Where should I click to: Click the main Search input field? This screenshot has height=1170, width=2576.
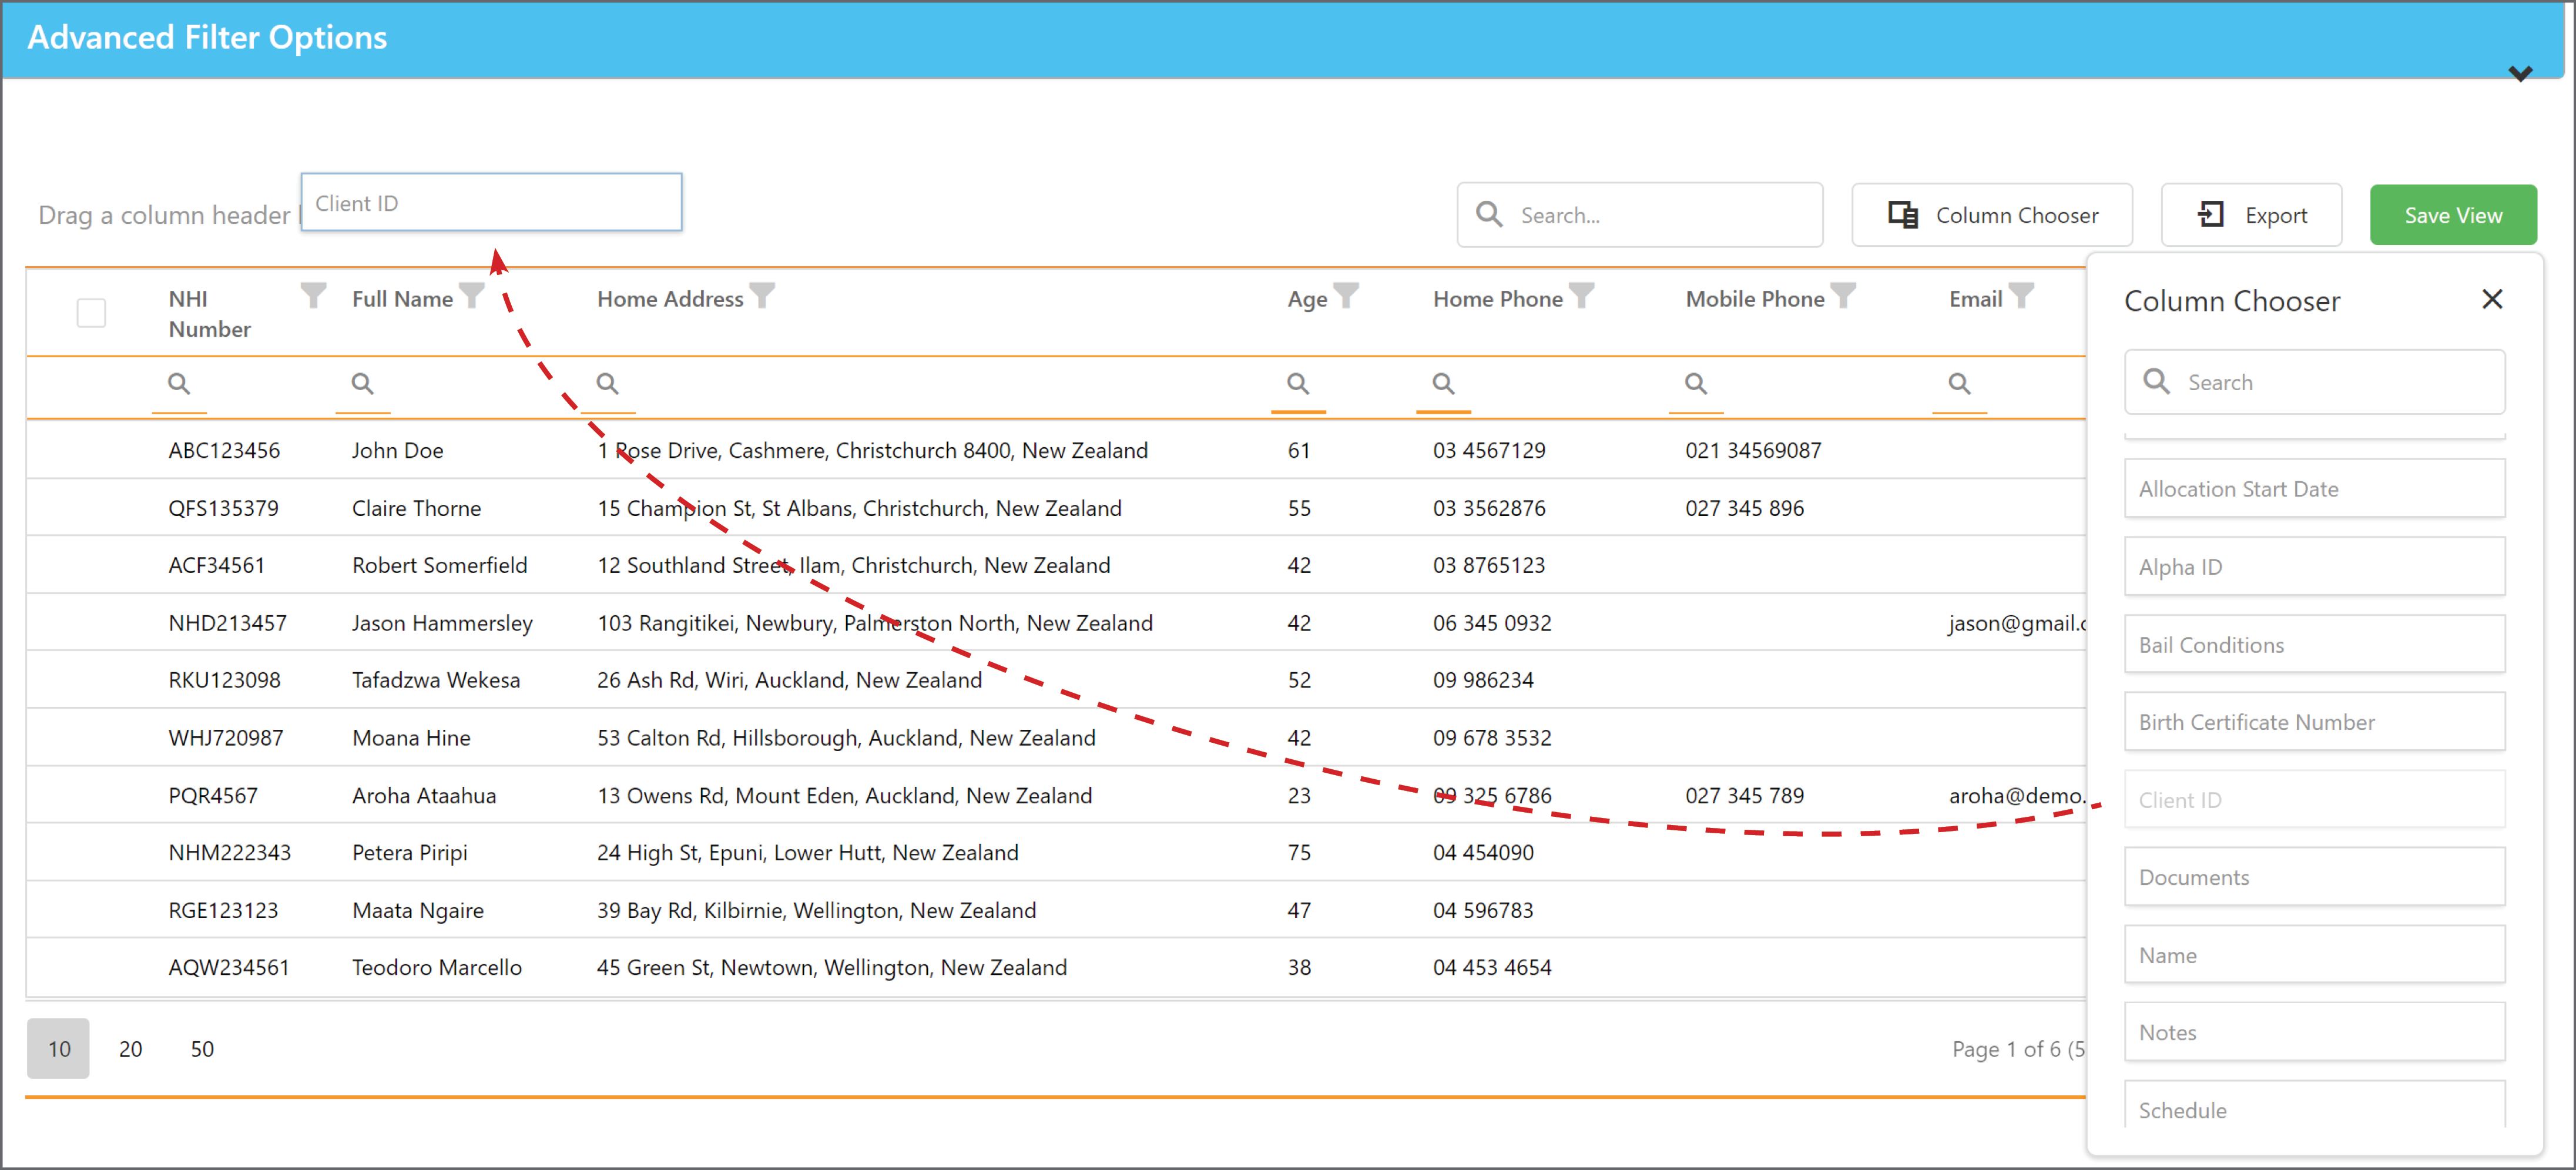click(1639, 215)
